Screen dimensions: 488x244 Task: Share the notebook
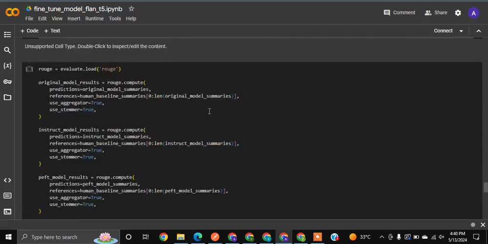click(x=436, y=13)
